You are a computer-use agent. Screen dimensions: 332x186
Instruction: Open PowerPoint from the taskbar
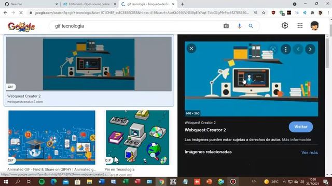click(209, 181)
